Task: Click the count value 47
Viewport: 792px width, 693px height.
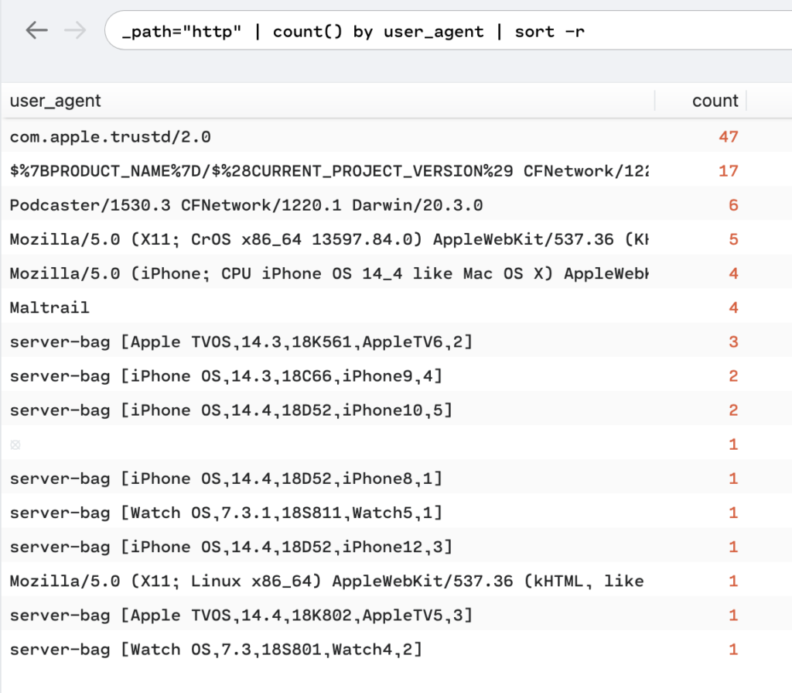Action: pos(728,137)
